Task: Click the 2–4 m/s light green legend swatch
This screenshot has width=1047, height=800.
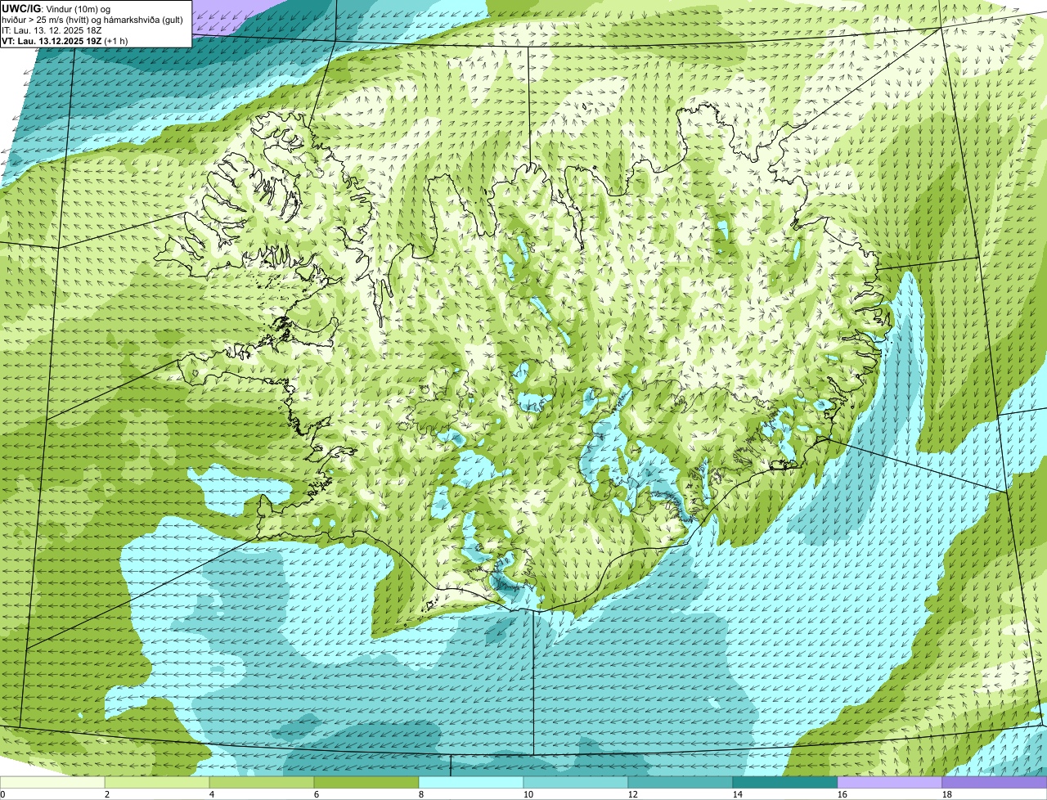Action: click(x=157, y=782)
